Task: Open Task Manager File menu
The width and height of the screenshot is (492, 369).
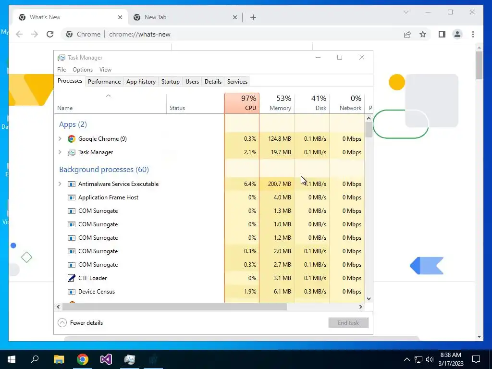Action: [61, 70]
